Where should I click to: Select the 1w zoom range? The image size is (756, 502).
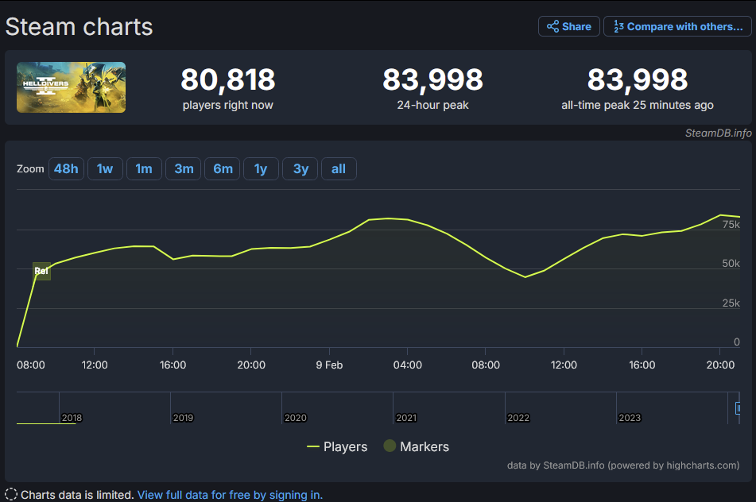[x=105, y=169]
